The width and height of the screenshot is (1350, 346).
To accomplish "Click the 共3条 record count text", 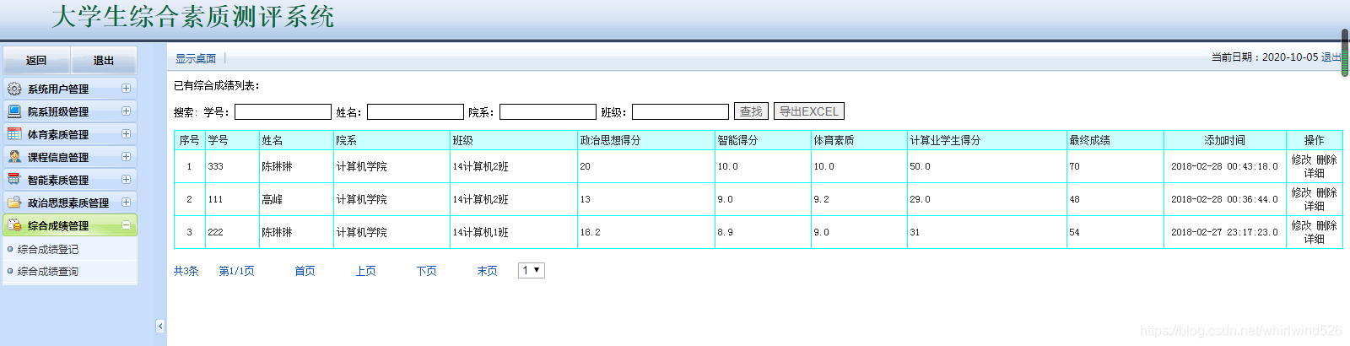I will click(x=186, y=271).
